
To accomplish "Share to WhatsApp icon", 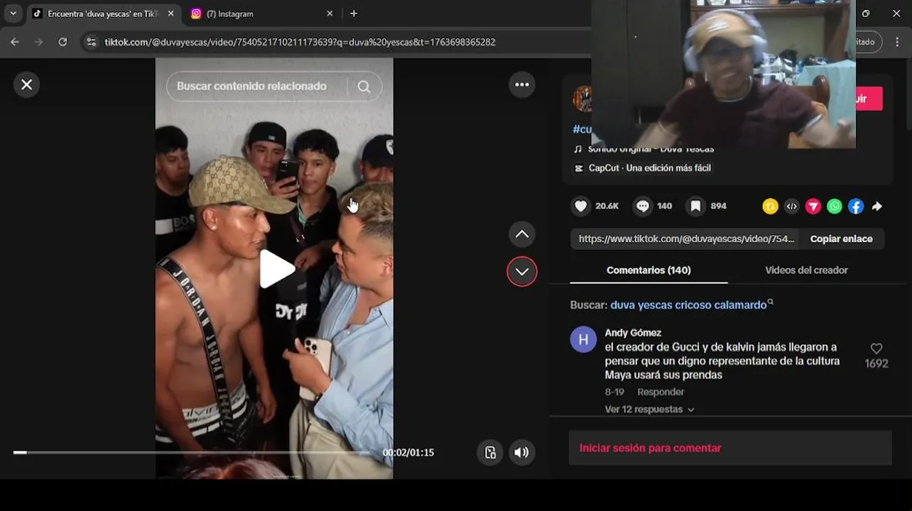I will (x=835, y=207).
